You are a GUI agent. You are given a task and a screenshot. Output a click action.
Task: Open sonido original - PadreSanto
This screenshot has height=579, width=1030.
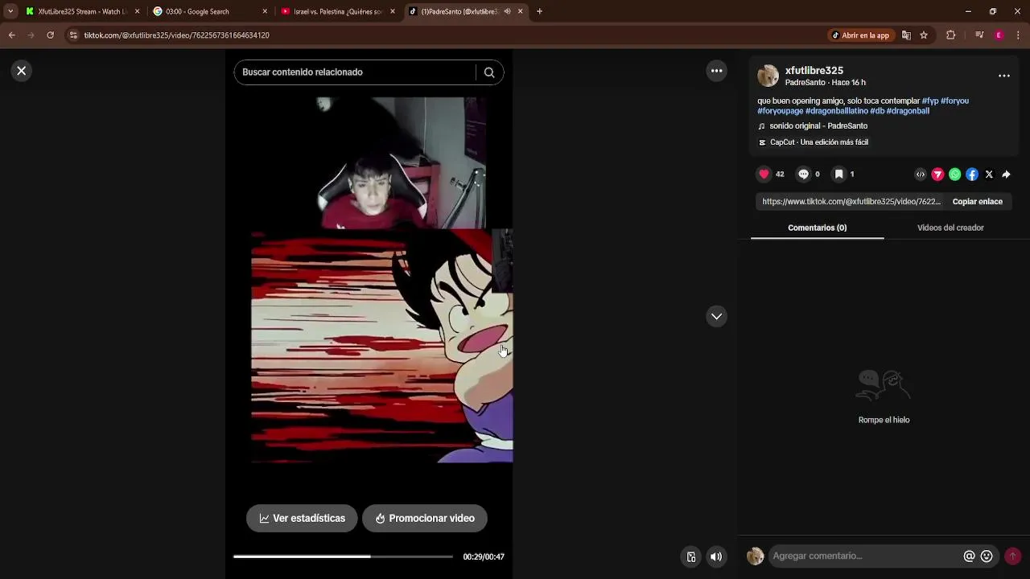coord(818,126)
